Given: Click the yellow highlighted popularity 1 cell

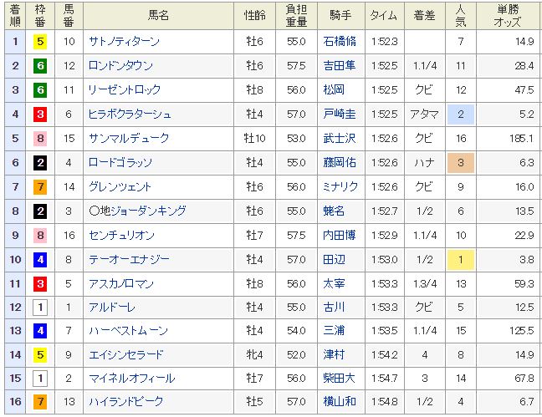Looking at the screenshot, I should [460, 259].
